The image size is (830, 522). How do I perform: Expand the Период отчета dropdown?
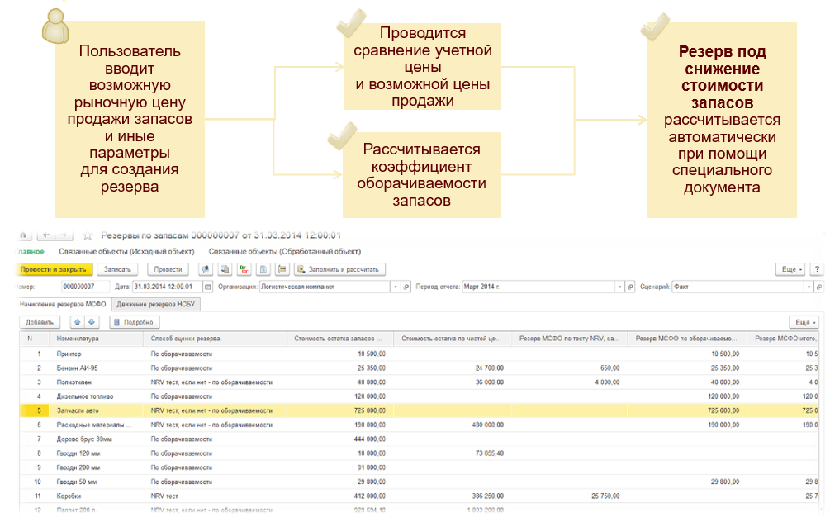619,287
